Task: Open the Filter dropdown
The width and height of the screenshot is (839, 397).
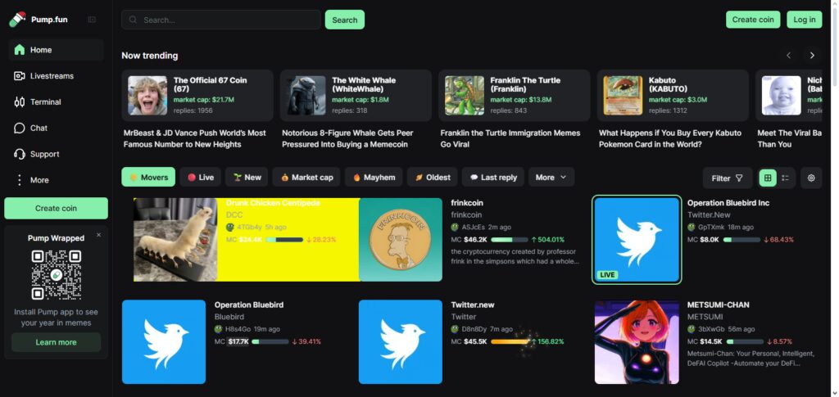Action: 728,178
